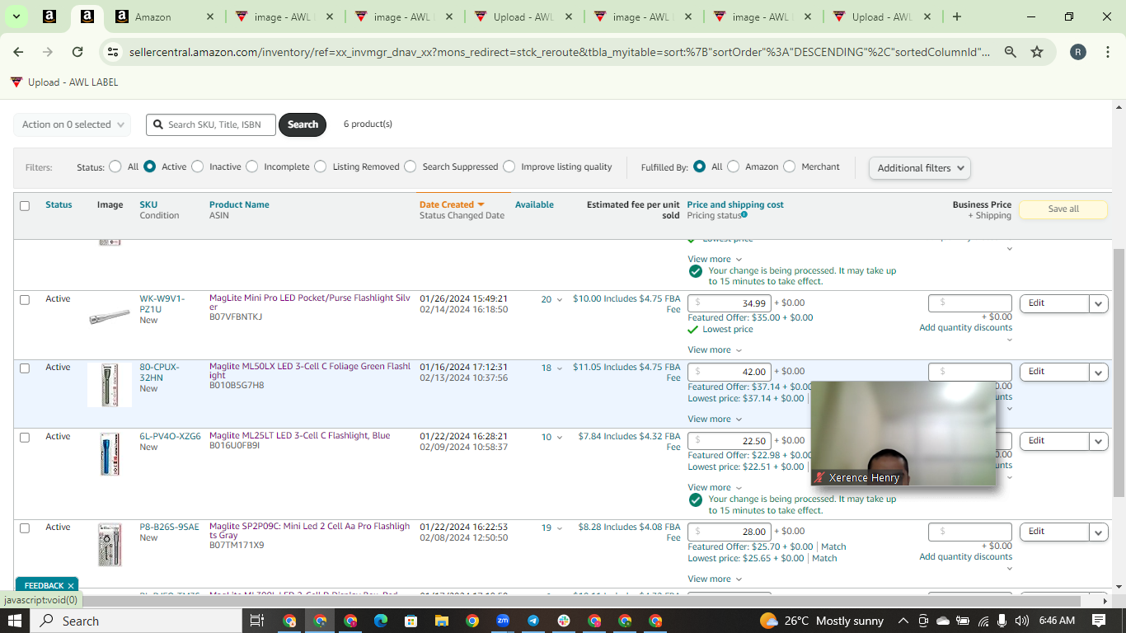Open Microsoft Store from the taskbar
Viewport: 1126px width, 633px height.
(x=411, y=621)
